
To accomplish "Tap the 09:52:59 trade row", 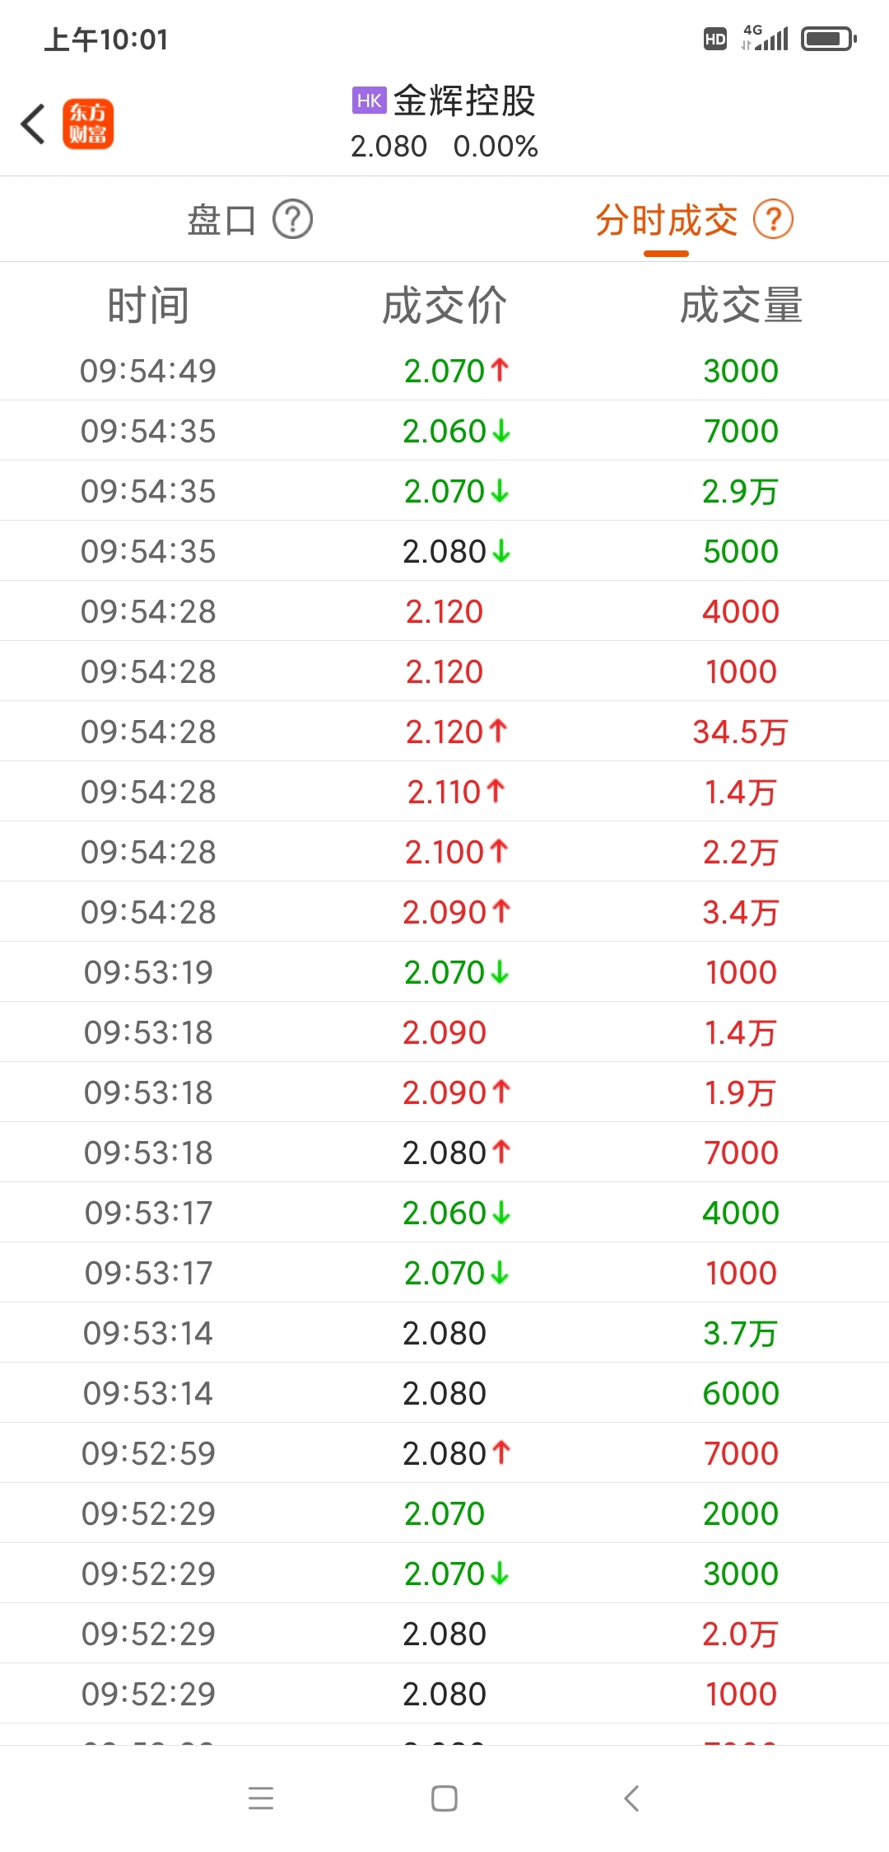I will coord(444,1453).
